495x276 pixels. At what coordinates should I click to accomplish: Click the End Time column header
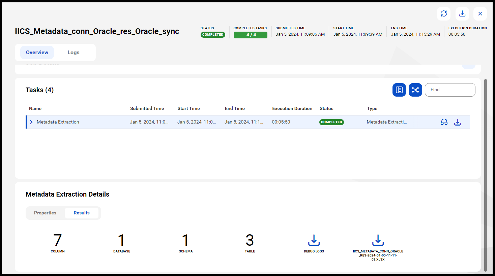click(x=235, y=108)
